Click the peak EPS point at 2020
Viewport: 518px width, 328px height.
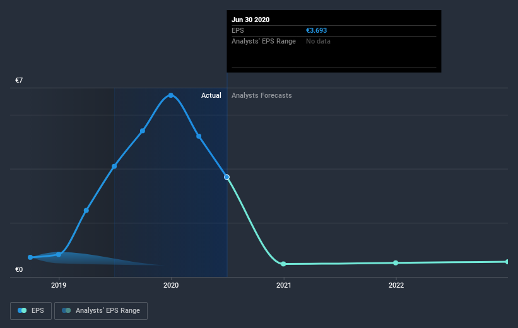tap(171, 95)
